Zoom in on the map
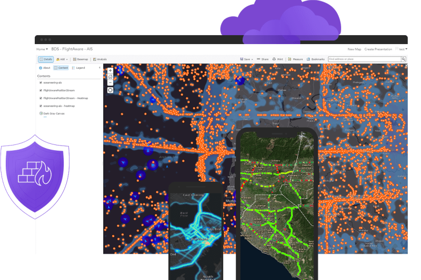Screen dimensions: 421x280 coord(110,70)
